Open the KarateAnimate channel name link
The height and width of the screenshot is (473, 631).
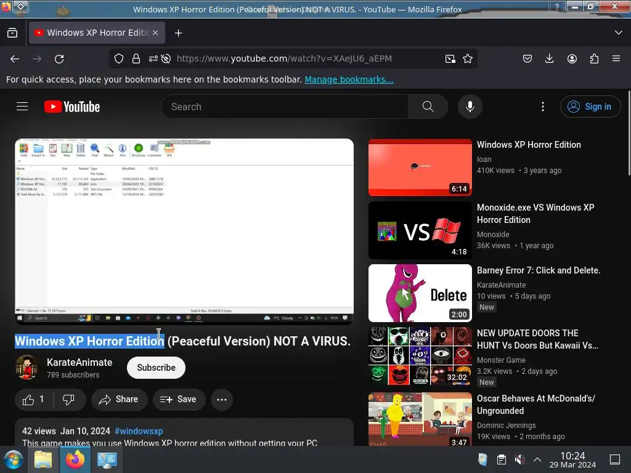(79, 362)
